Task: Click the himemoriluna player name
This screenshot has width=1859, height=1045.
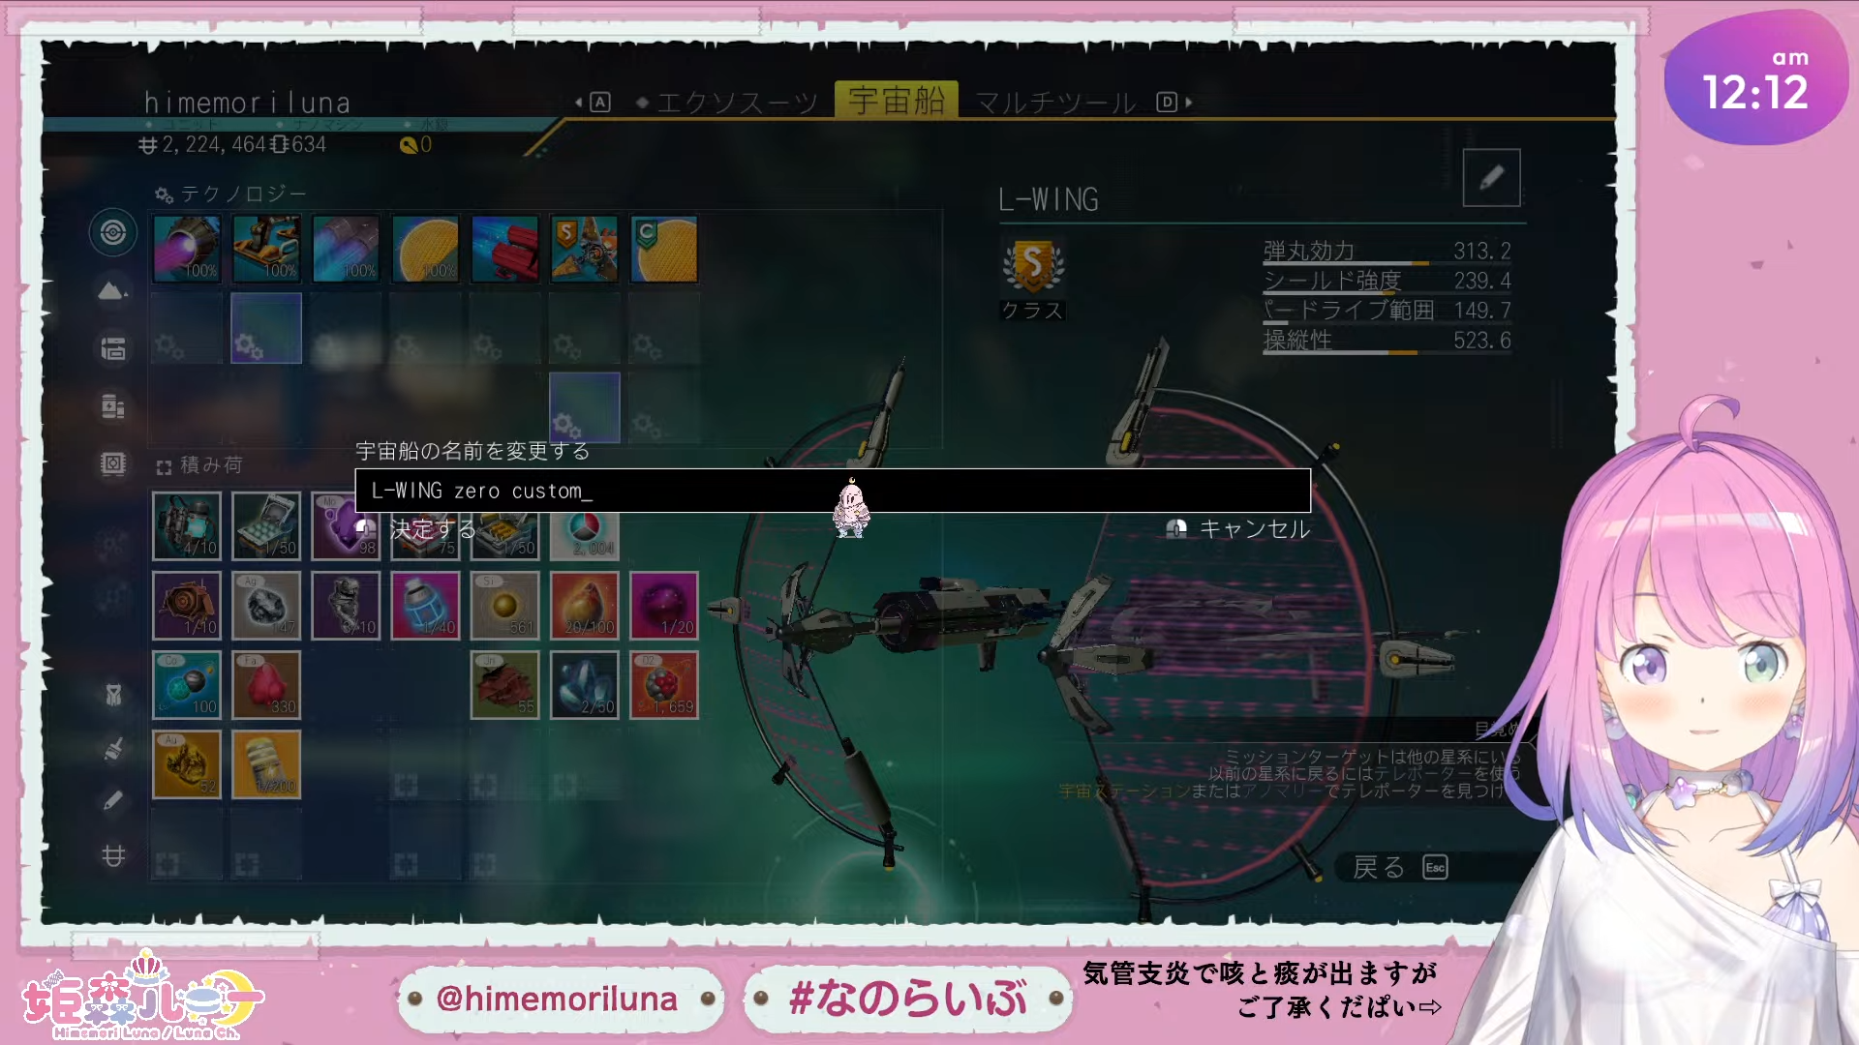Action: pyautogui.click(x=247, y=103)
